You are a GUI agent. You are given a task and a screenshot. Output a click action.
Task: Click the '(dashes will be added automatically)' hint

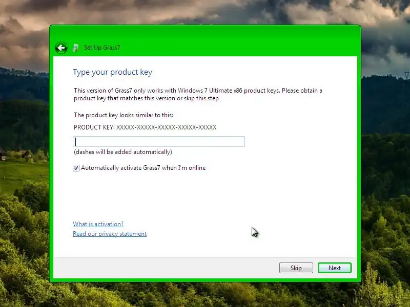[123, 152]
